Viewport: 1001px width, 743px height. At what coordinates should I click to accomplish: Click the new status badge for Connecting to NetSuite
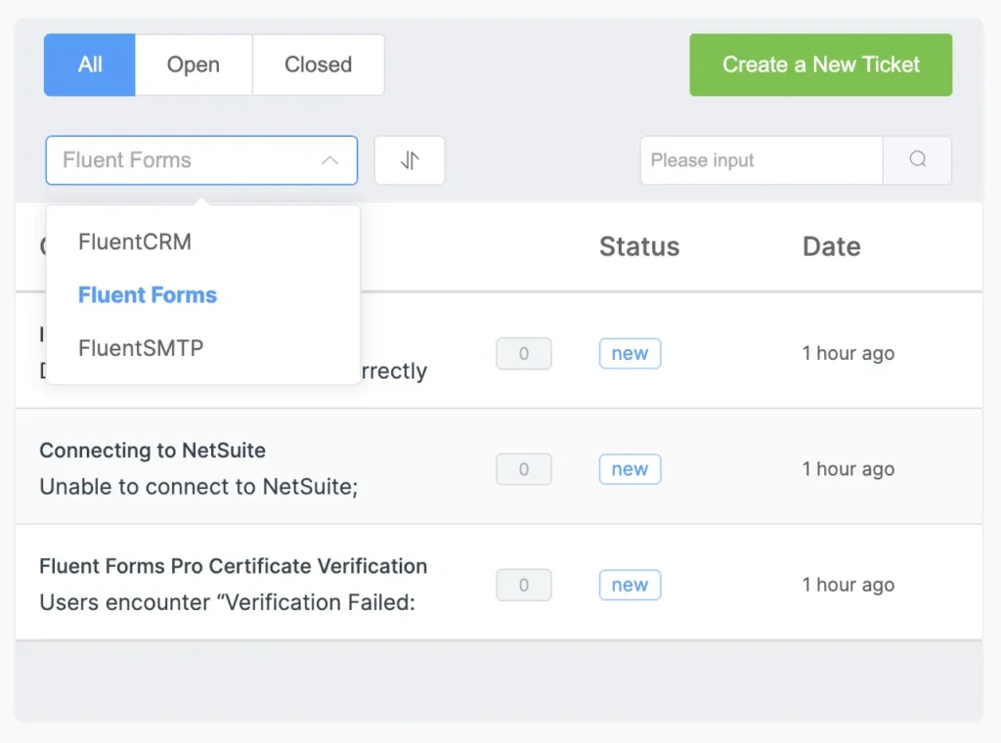[x=631, y=469]
